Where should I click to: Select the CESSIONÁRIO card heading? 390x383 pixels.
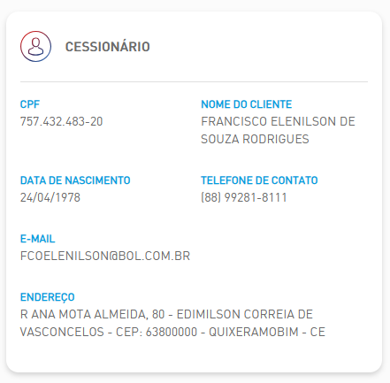(108, 47)
